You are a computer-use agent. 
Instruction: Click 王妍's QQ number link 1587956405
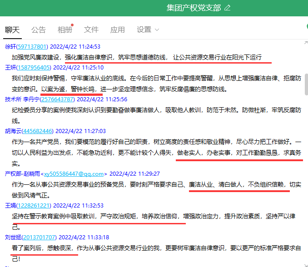(35, 68)
